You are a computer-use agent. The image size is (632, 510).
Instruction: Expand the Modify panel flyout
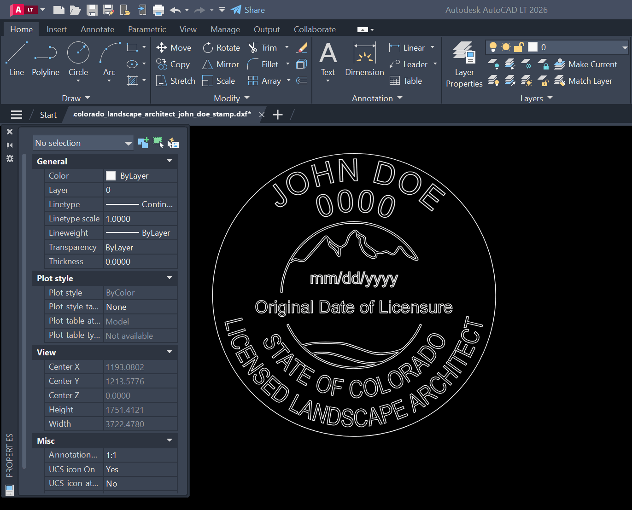[231, 98]
